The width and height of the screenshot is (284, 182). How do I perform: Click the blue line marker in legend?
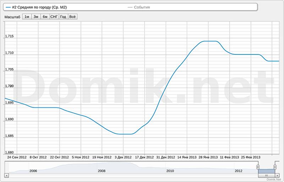tap(8, 7)
